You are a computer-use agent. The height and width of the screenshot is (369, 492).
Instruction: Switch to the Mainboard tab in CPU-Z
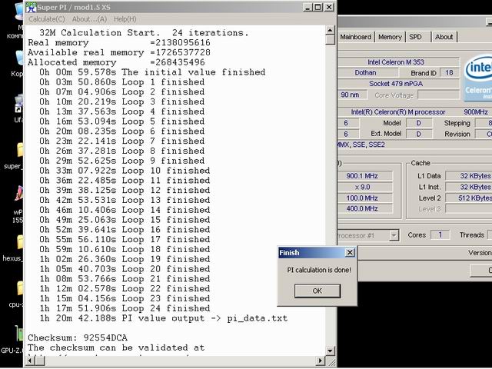tap(355, 37)
